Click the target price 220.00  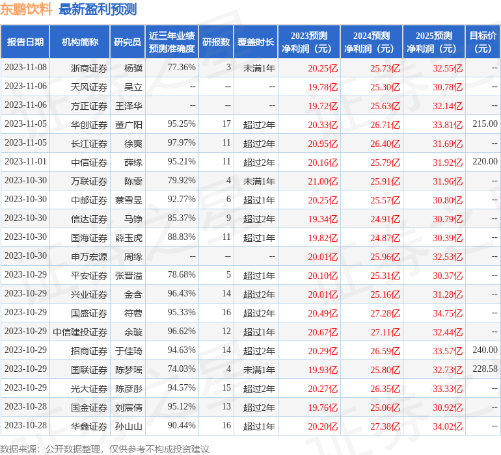485,161
